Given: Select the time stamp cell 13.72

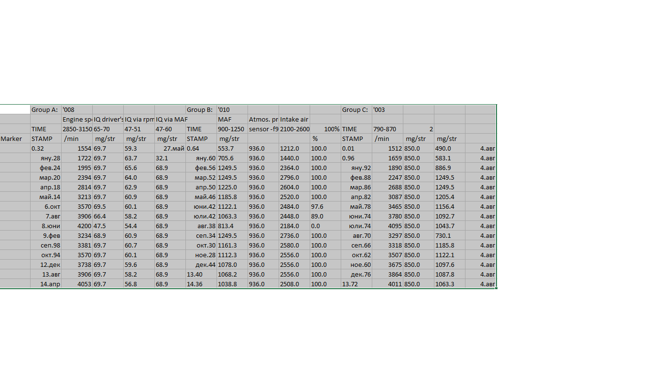Looking at the screenshot, I should point(356,284).
